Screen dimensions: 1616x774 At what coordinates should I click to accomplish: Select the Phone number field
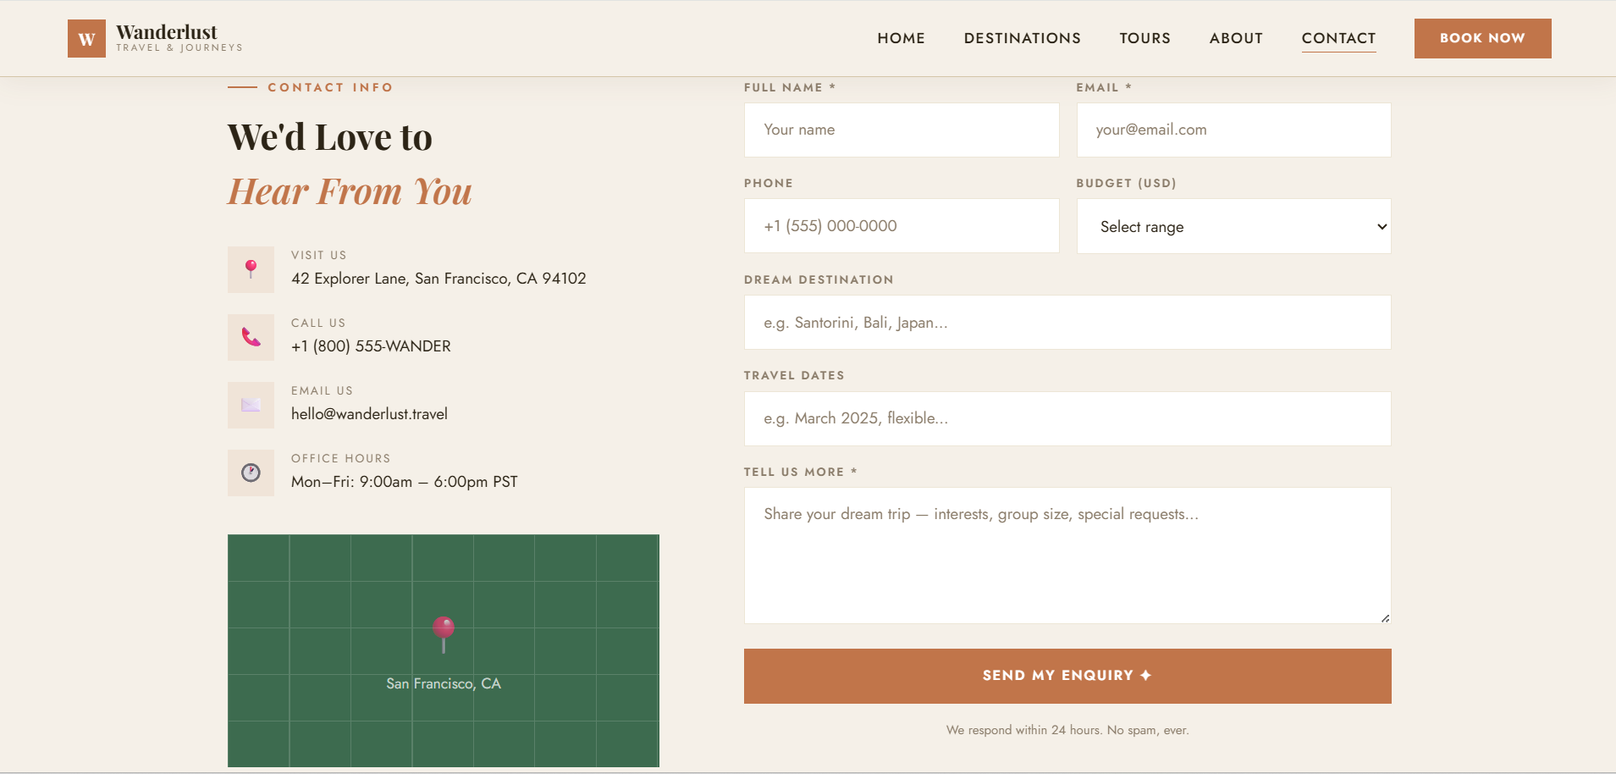click(x=901, y=226)
